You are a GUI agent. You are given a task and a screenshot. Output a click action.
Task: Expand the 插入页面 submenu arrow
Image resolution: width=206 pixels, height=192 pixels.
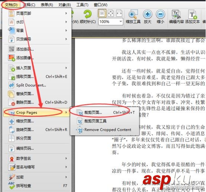66,68
